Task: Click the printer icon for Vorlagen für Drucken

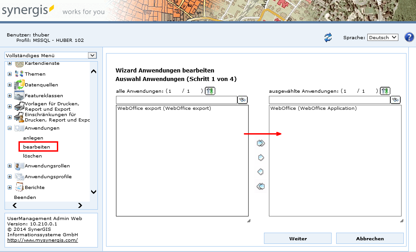Action: (x=19, y=106)
